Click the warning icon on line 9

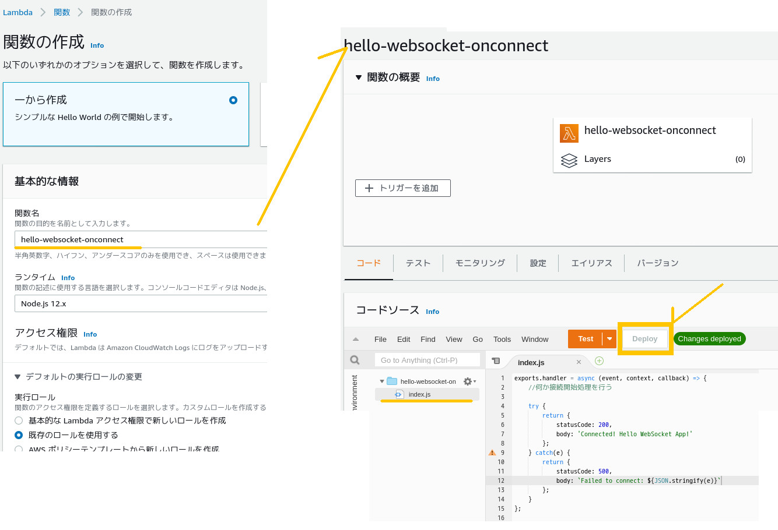492,453
